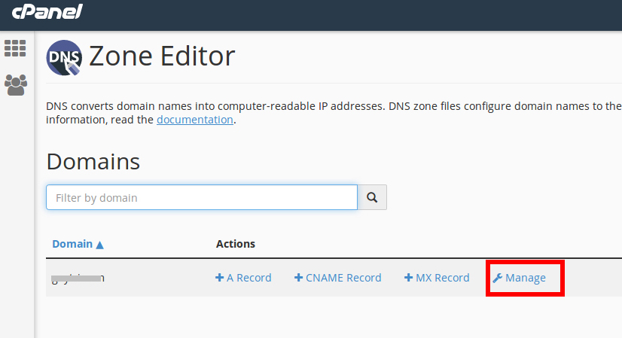
Task: Open User Manager from the sidebar users icon
Action: (15, 84)
